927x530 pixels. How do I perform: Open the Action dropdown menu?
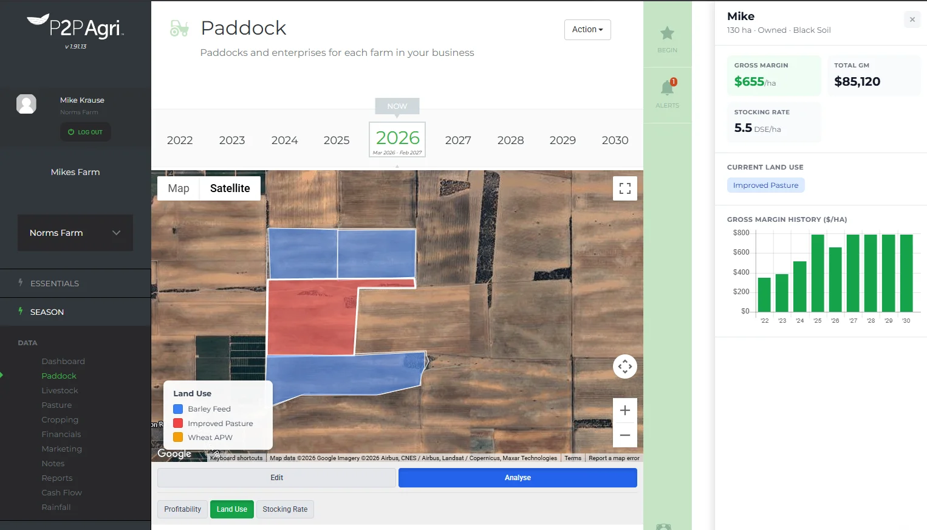[587, 29]
